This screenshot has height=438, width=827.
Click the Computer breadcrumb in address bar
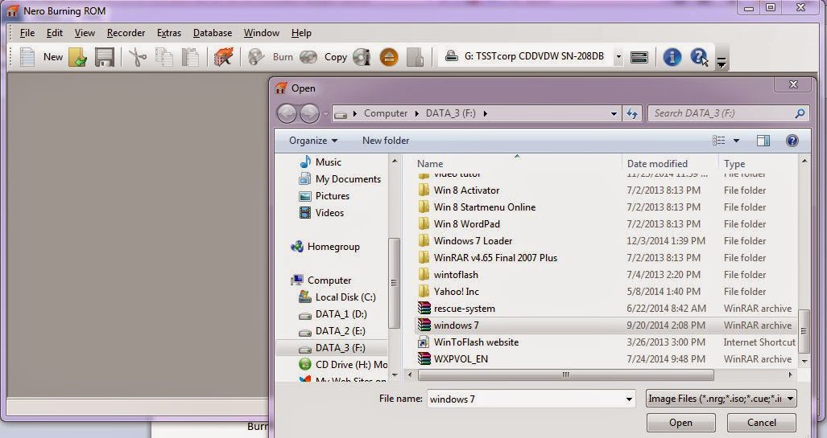[386, 113]
